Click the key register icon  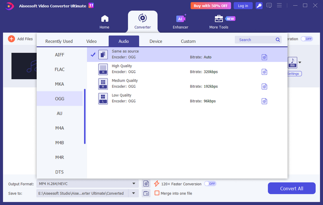click(x=259, y=6)
